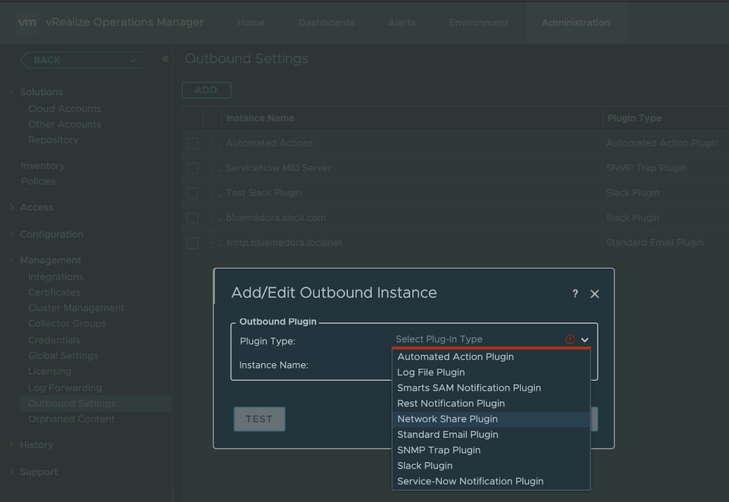Select Smarts SAM Notification Plugin option
729x502 pixels.
(x=492, y=388)
